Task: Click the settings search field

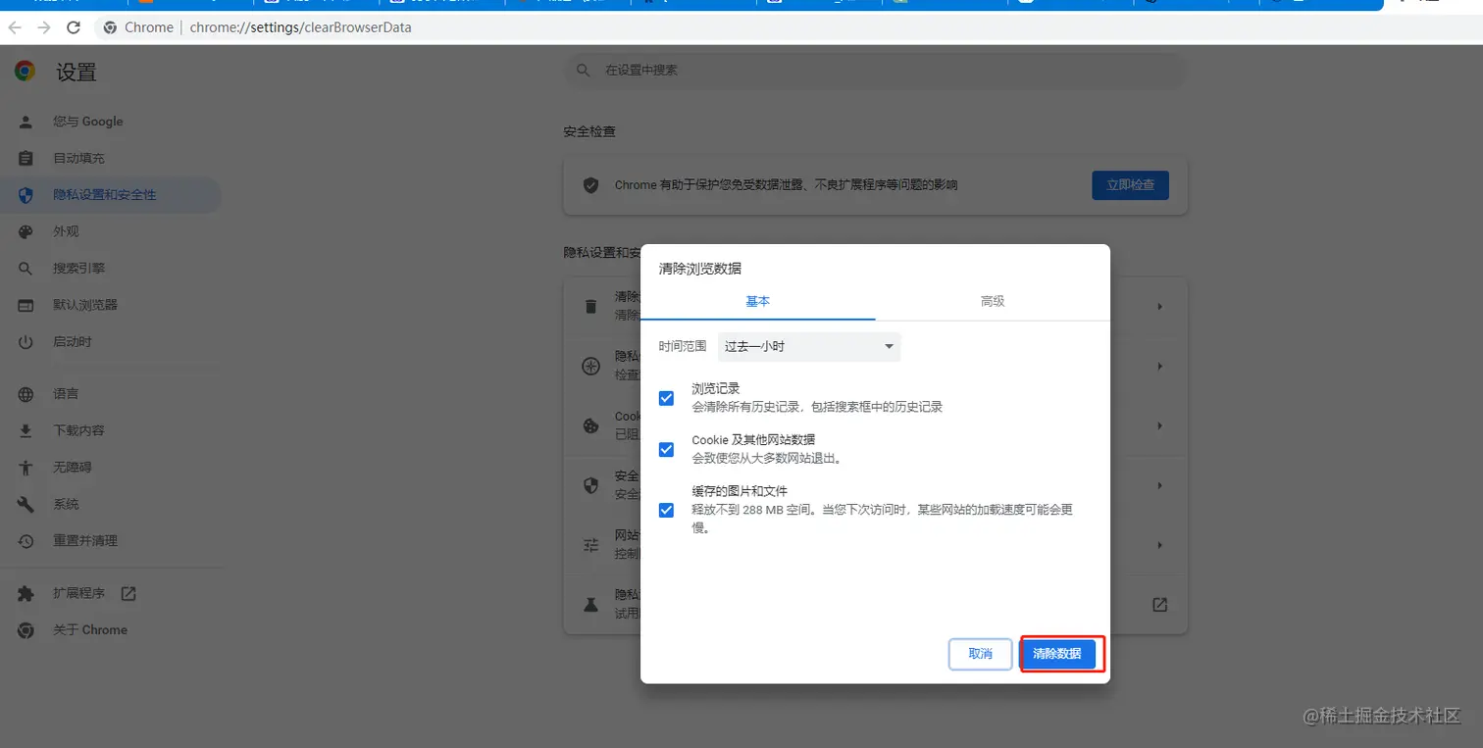Action: point(874,70)
